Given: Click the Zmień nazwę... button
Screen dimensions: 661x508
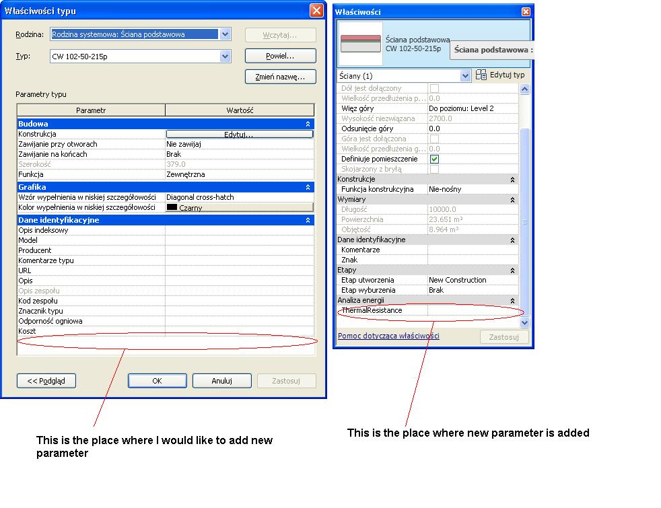Looking at the screenshot, I should [280, 77].
